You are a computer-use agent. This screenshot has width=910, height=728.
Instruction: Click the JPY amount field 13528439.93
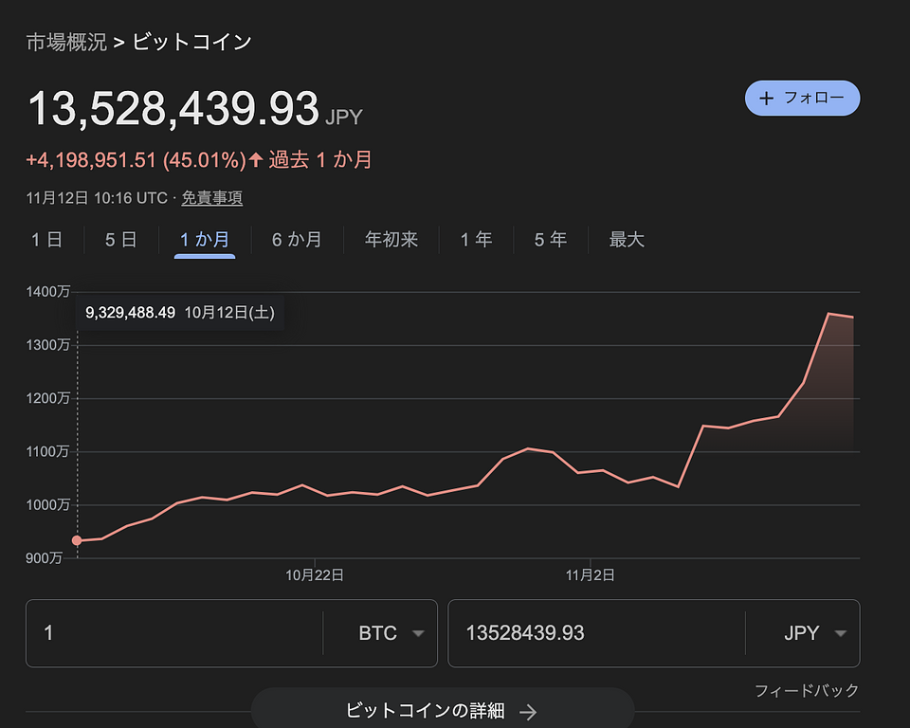pyautogui.click(x=597, y=633)
